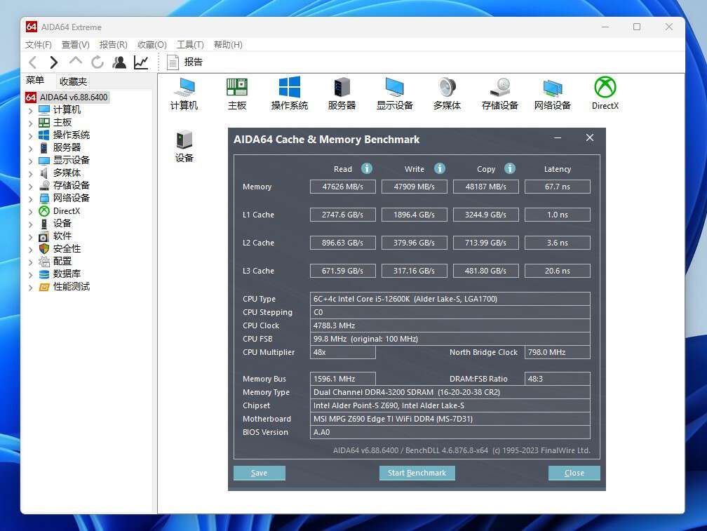
Task: Click the Copy info icon
Action: pyautogui.click(x=510, y=168)
